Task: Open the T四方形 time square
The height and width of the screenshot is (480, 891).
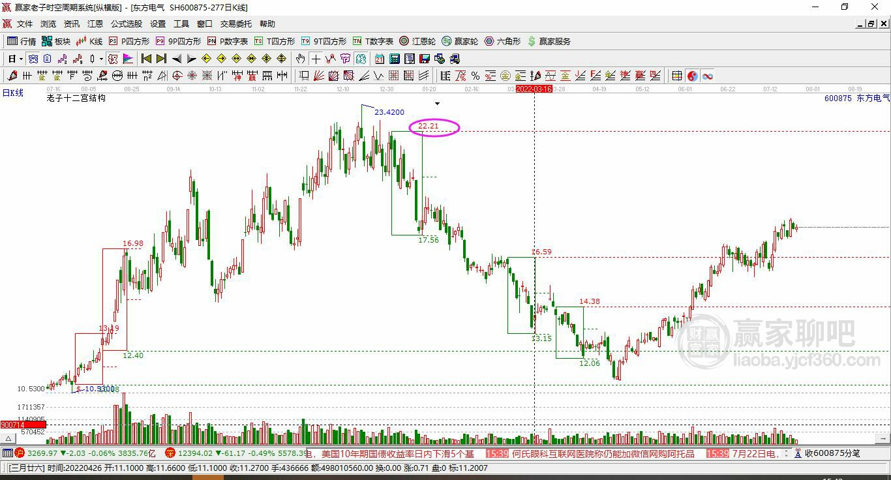Action: 275,41
